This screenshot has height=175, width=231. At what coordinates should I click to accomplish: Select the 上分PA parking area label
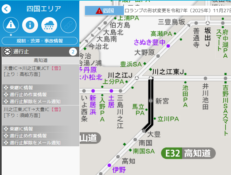coord(113,82)
